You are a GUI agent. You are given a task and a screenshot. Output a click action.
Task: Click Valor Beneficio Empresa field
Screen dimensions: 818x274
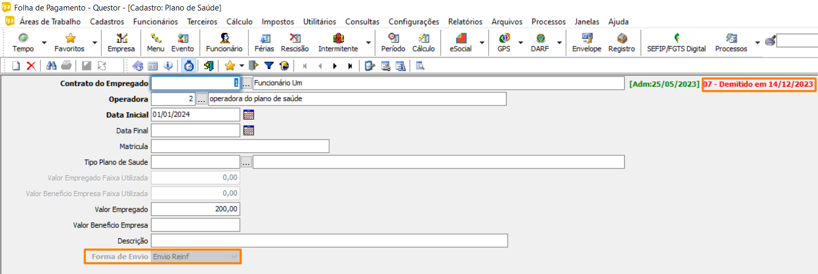coord(195,225)
